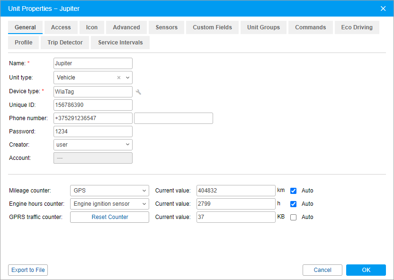Confirm with the OK button

(366, 270)
